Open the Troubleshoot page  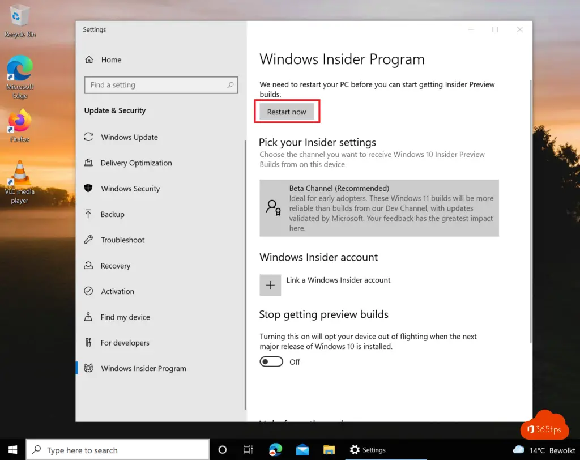[x=122, y=240]
